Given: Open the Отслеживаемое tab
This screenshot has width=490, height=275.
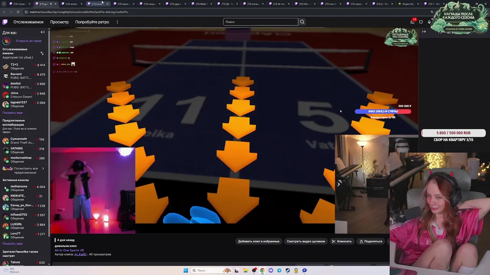Looking at the screenshot, I should point(28,22).
